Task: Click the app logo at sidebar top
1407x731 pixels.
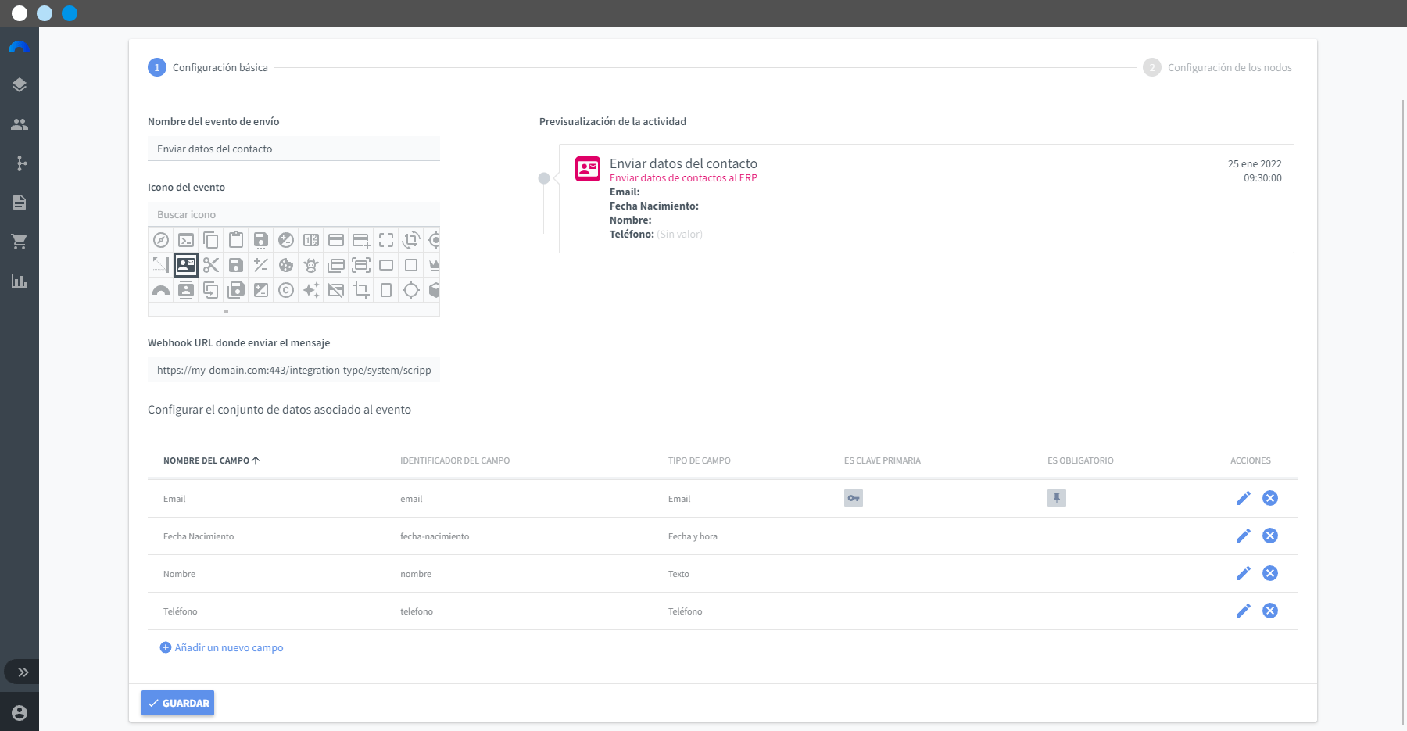Action: [19, 47]
